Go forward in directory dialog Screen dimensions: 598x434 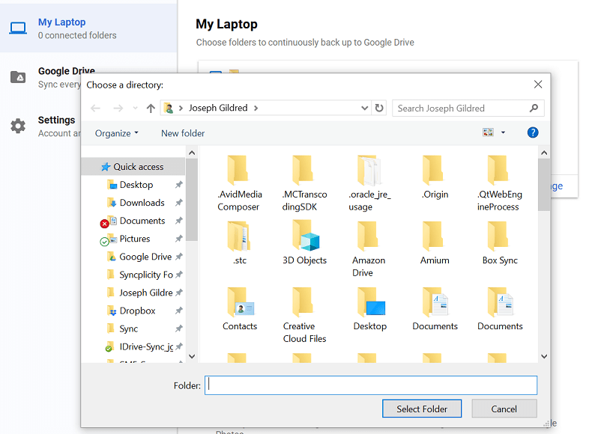tap(118, 108)
